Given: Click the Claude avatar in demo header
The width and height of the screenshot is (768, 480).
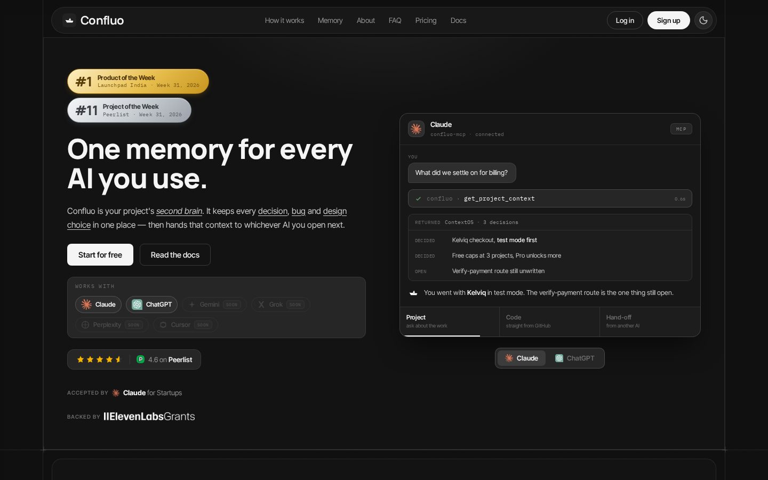Looking at the screenshot, I should (x=417, y=129).
